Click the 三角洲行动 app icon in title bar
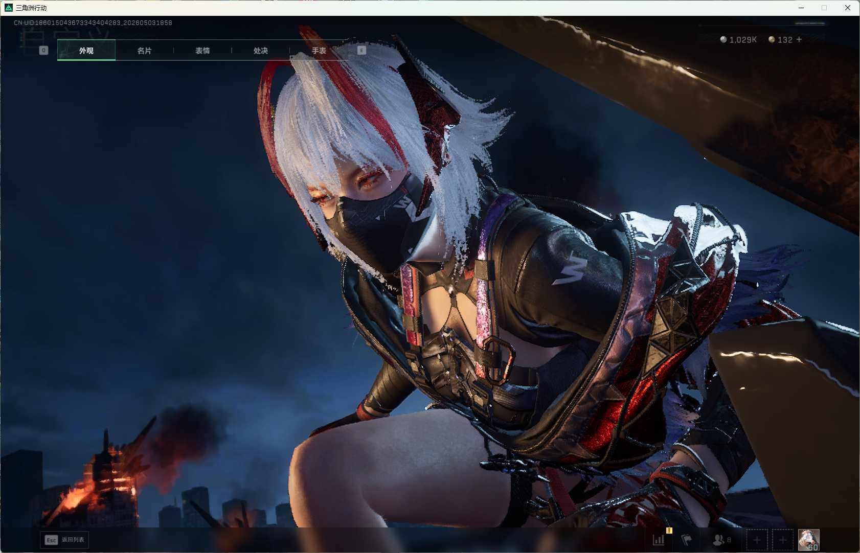 tap(8, 8)
